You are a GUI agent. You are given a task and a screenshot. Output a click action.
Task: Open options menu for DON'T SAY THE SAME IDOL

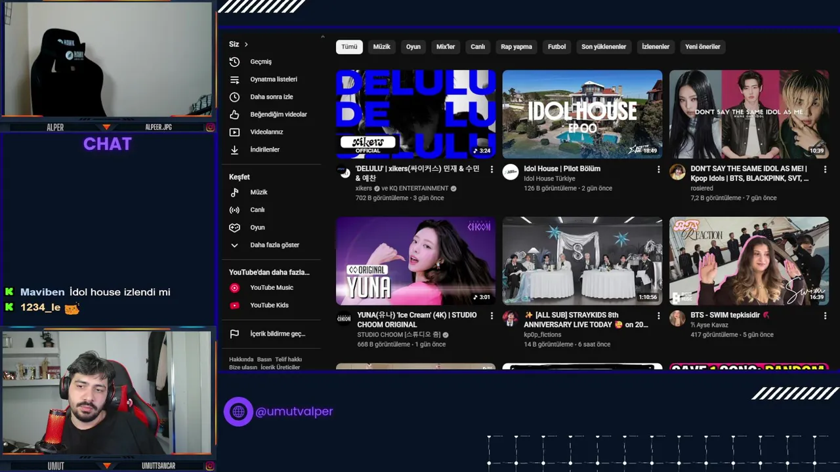point(825,170)
